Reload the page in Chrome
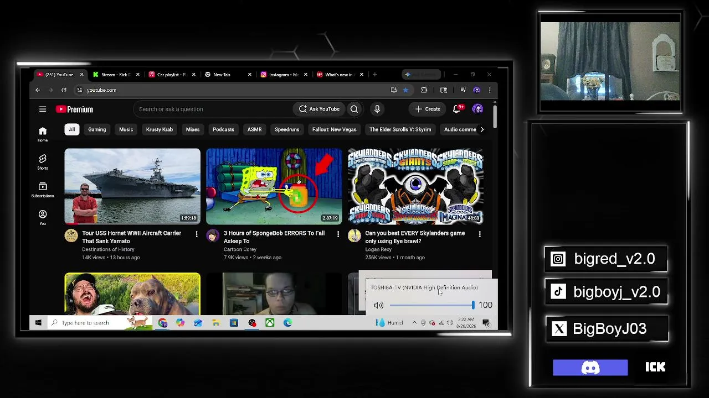Viewport: 709px width, 398px height. (64, 90)
